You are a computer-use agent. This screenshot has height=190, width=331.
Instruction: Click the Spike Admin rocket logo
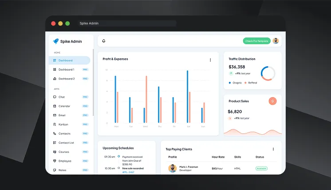[55, 41]
